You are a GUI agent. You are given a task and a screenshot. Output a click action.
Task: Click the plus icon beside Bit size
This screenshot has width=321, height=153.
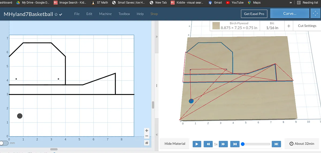click(x=289, y=26)
